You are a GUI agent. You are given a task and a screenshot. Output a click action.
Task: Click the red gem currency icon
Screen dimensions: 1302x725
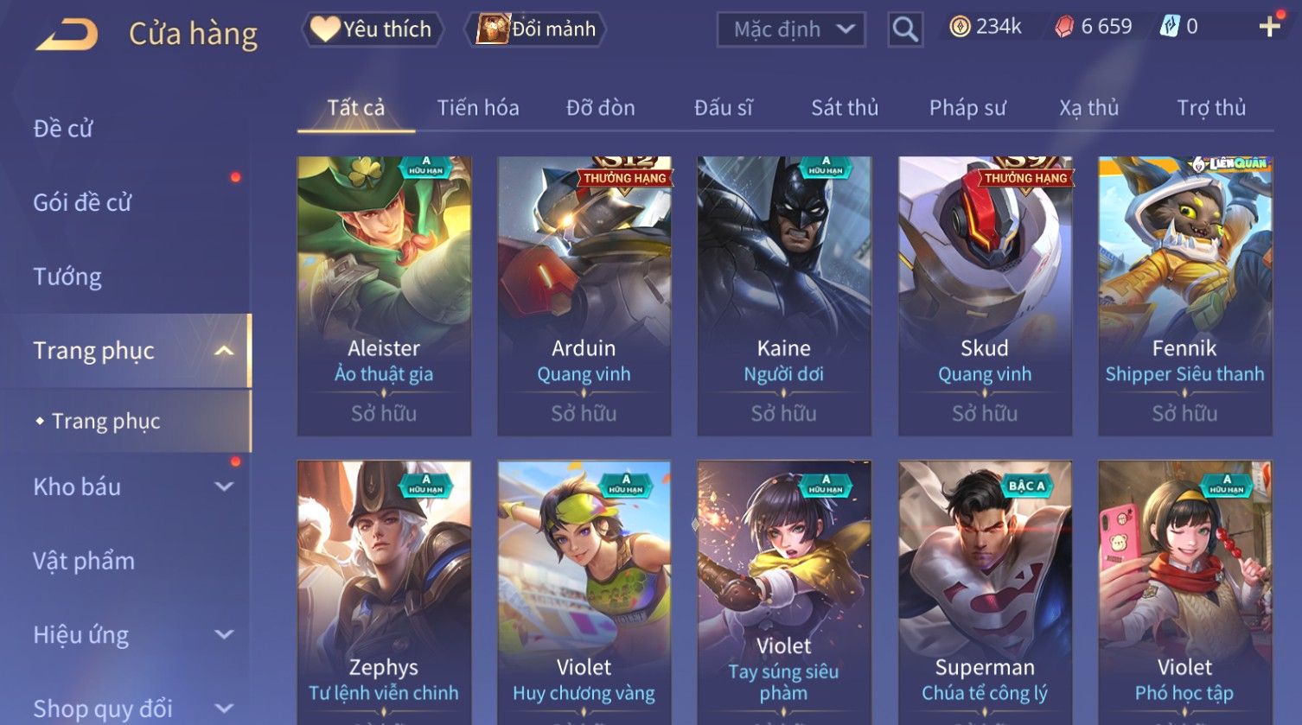click(x=1064, y=28)
